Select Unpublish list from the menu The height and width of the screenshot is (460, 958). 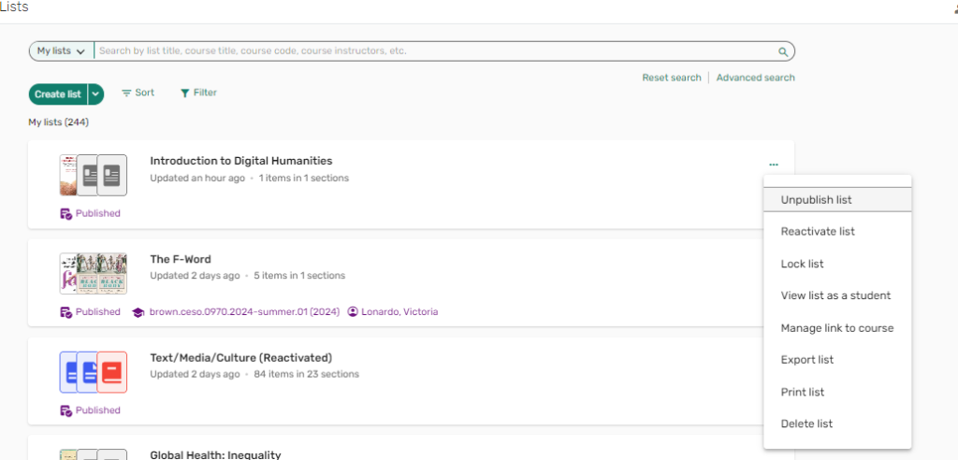[816, 200]
